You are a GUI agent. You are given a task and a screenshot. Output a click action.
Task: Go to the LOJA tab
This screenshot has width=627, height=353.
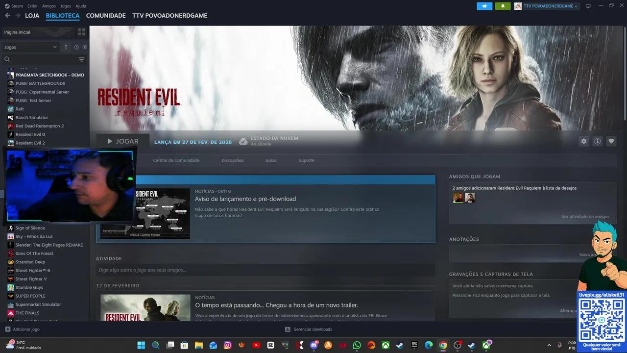pos(32,16)
